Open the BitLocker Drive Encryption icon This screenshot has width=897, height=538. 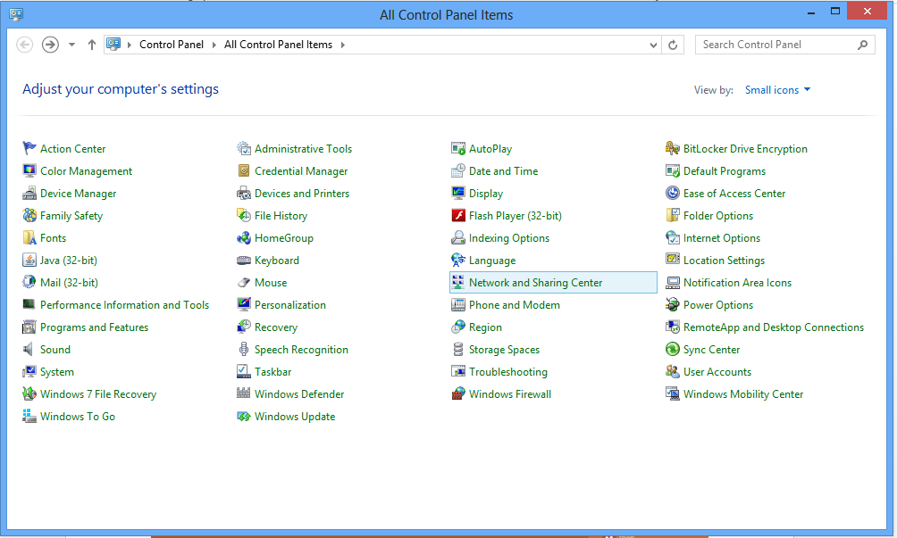(x=673, y=148)
